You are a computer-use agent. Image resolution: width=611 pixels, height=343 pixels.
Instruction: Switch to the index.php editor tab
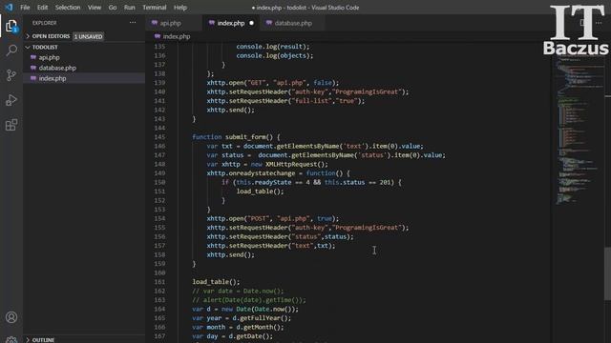click(231, 23)
